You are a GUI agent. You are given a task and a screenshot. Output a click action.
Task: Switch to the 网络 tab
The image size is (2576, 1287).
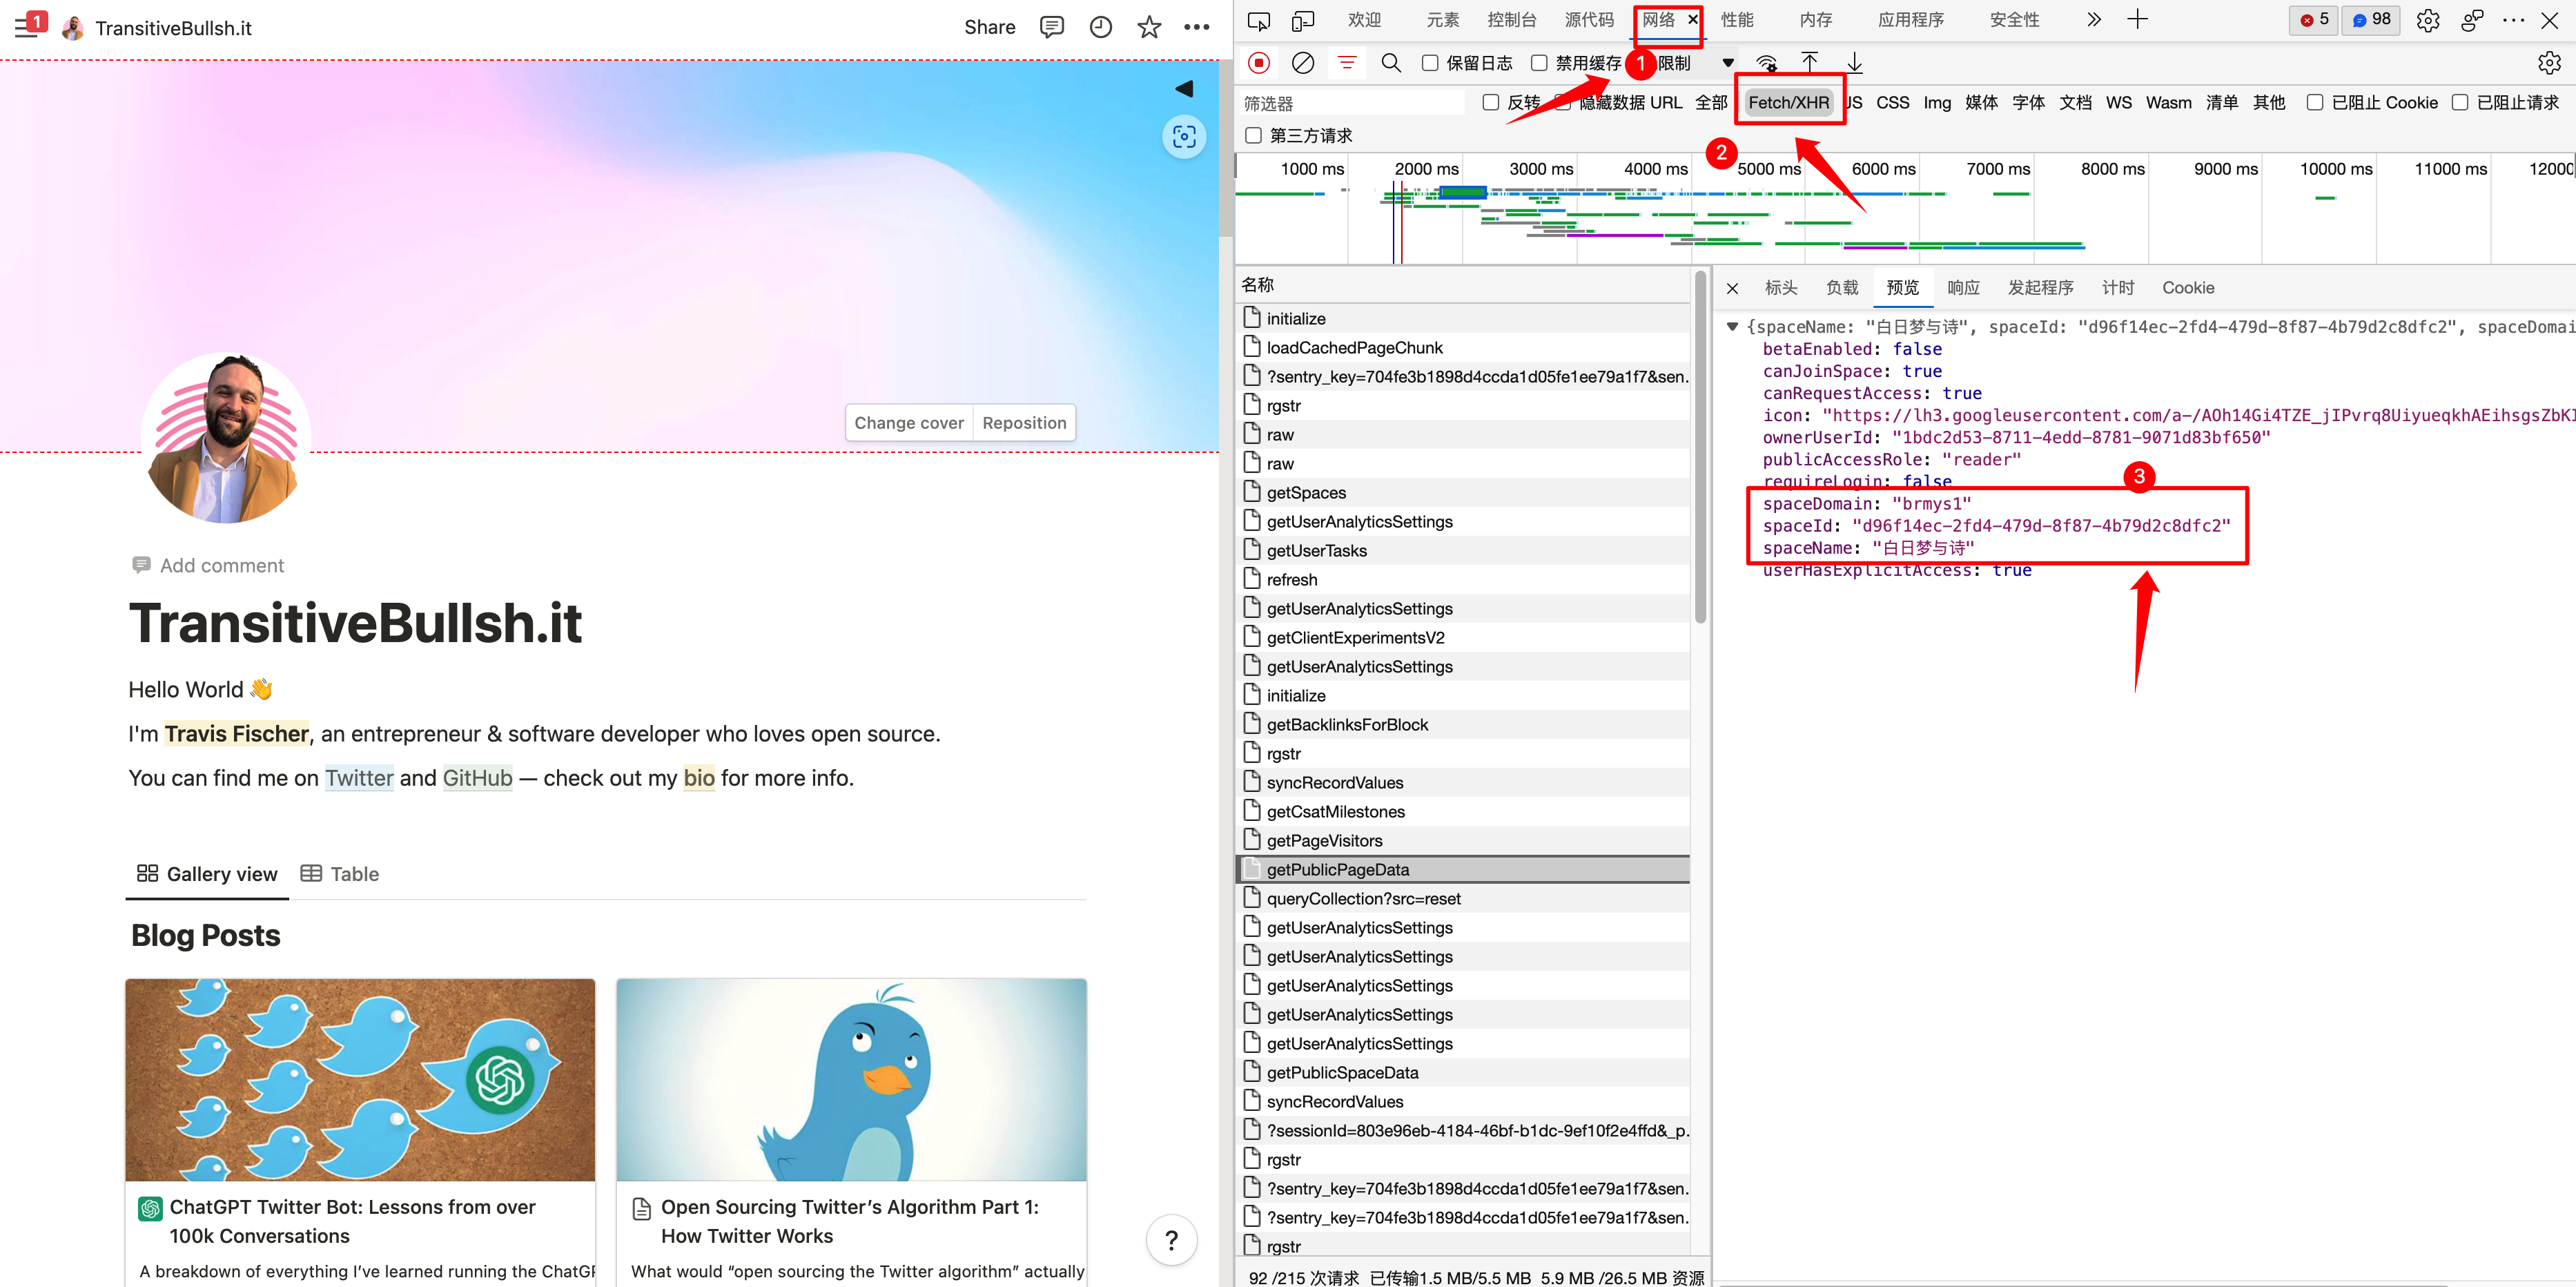(x=1659, y=20)
